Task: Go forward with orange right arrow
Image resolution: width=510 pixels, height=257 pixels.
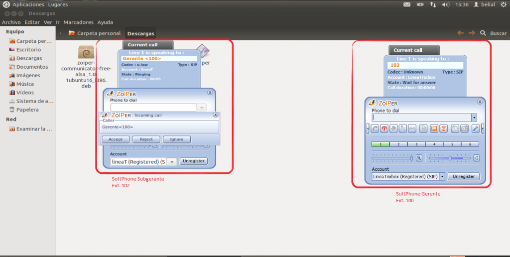Action: pyautogui.click(x=472, y=33)
